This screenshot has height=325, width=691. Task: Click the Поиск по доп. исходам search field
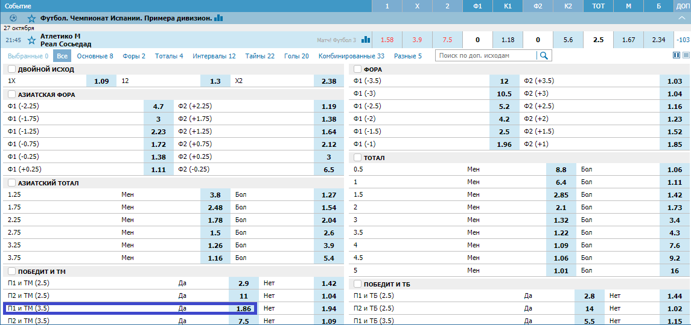pos(486,55)
